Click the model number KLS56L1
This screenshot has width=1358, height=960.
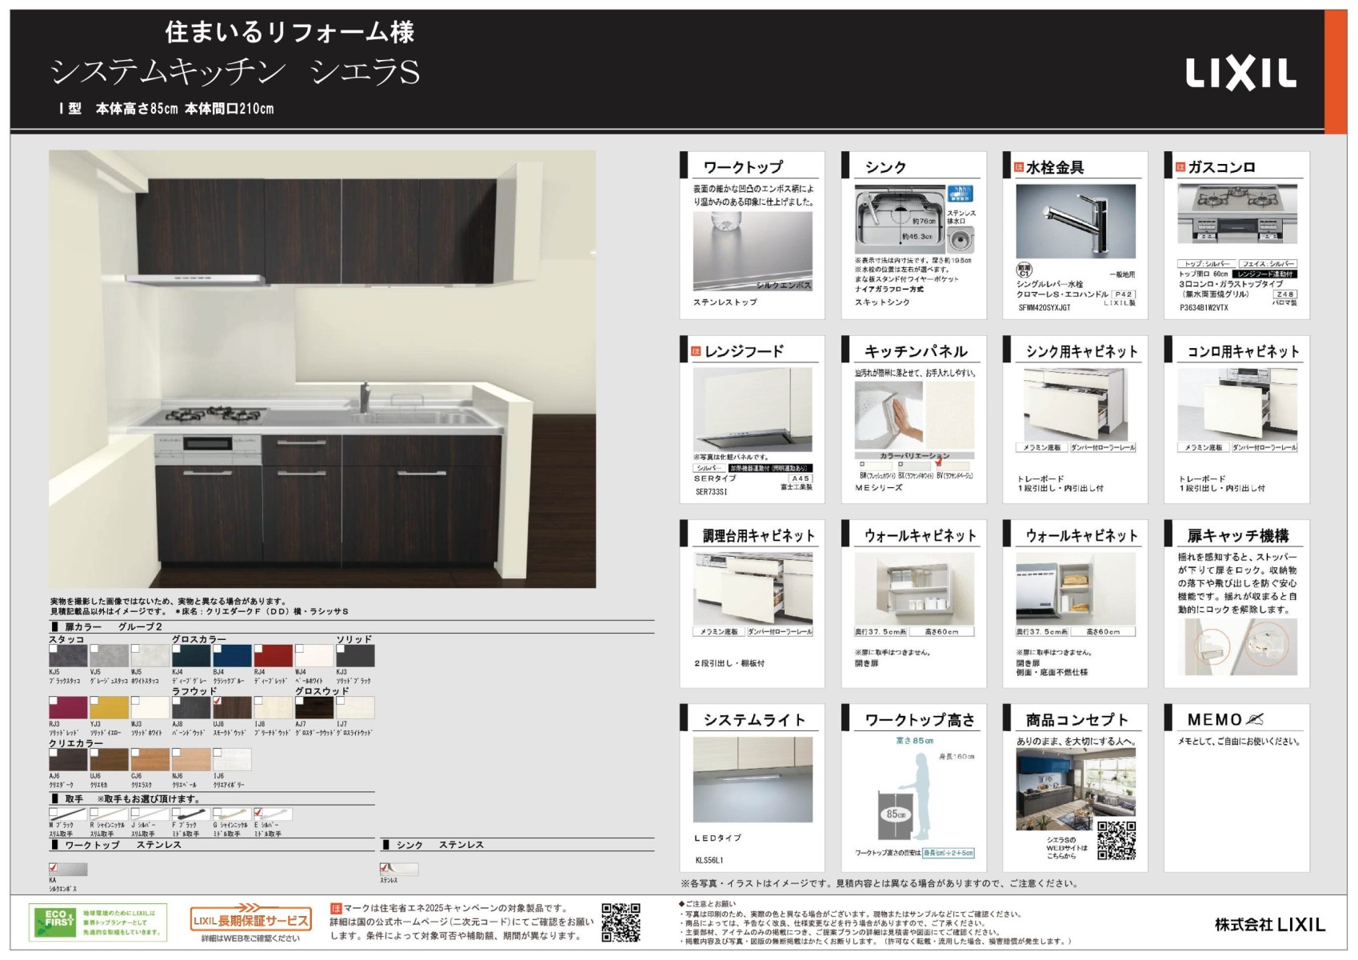(709, 860)
